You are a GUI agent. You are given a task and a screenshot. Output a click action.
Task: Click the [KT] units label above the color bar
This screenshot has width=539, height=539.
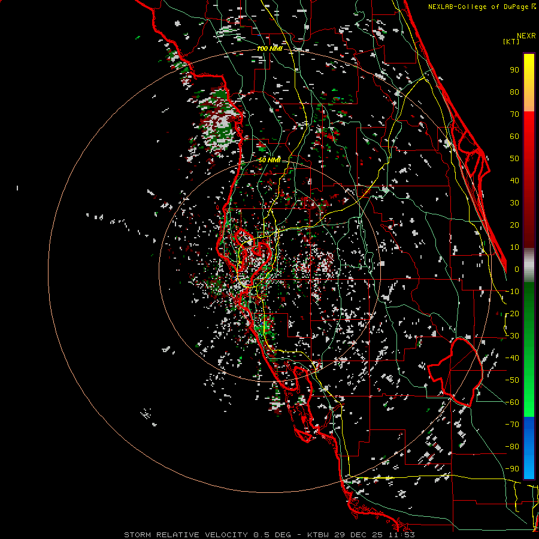[511, 41]
